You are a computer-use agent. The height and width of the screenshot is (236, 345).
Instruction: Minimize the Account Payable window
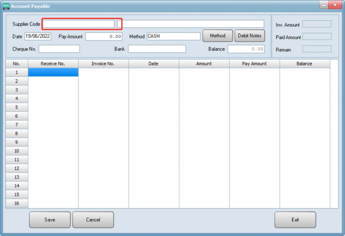(x=324, y=5)
